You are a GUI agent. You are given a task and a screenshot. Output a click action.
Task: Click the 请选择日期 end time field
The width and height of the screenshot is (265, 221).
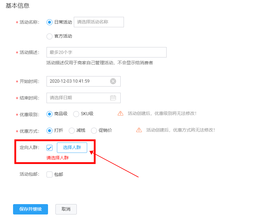pos(84,98)
